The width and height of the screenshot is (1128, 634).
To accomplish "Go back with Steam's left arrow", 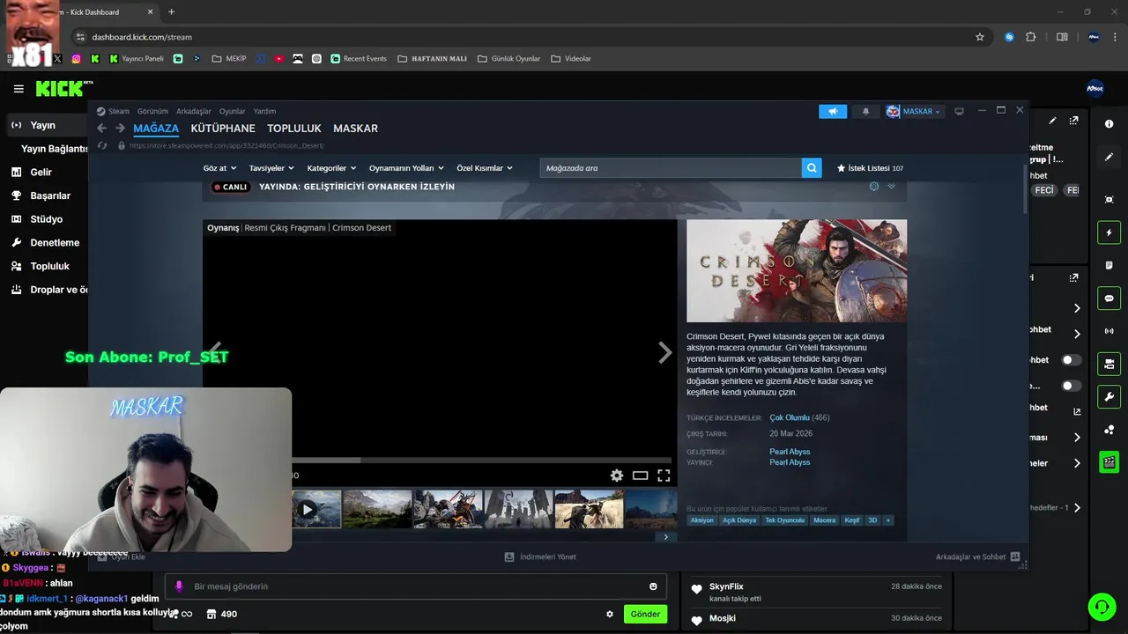I will (x=101, y=129).
